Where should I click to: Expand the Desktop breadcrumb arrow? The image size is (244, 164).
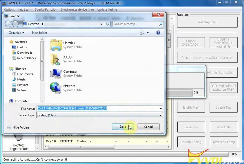pos(43,24)
